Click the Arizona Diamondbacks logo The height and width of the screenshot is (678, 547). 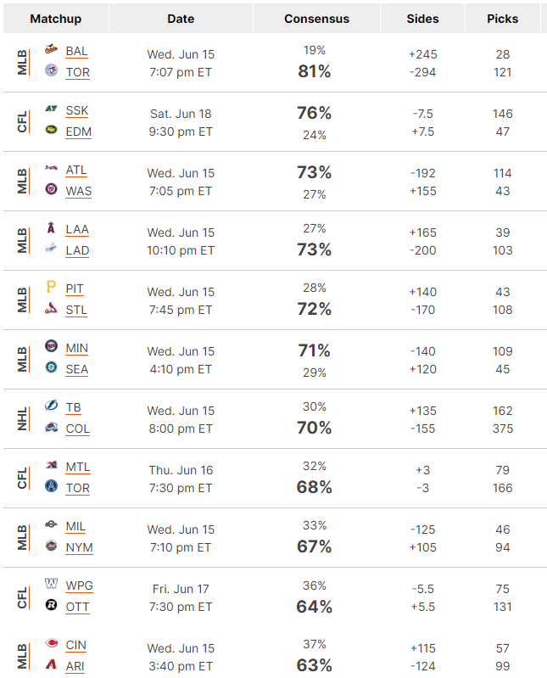51,664
